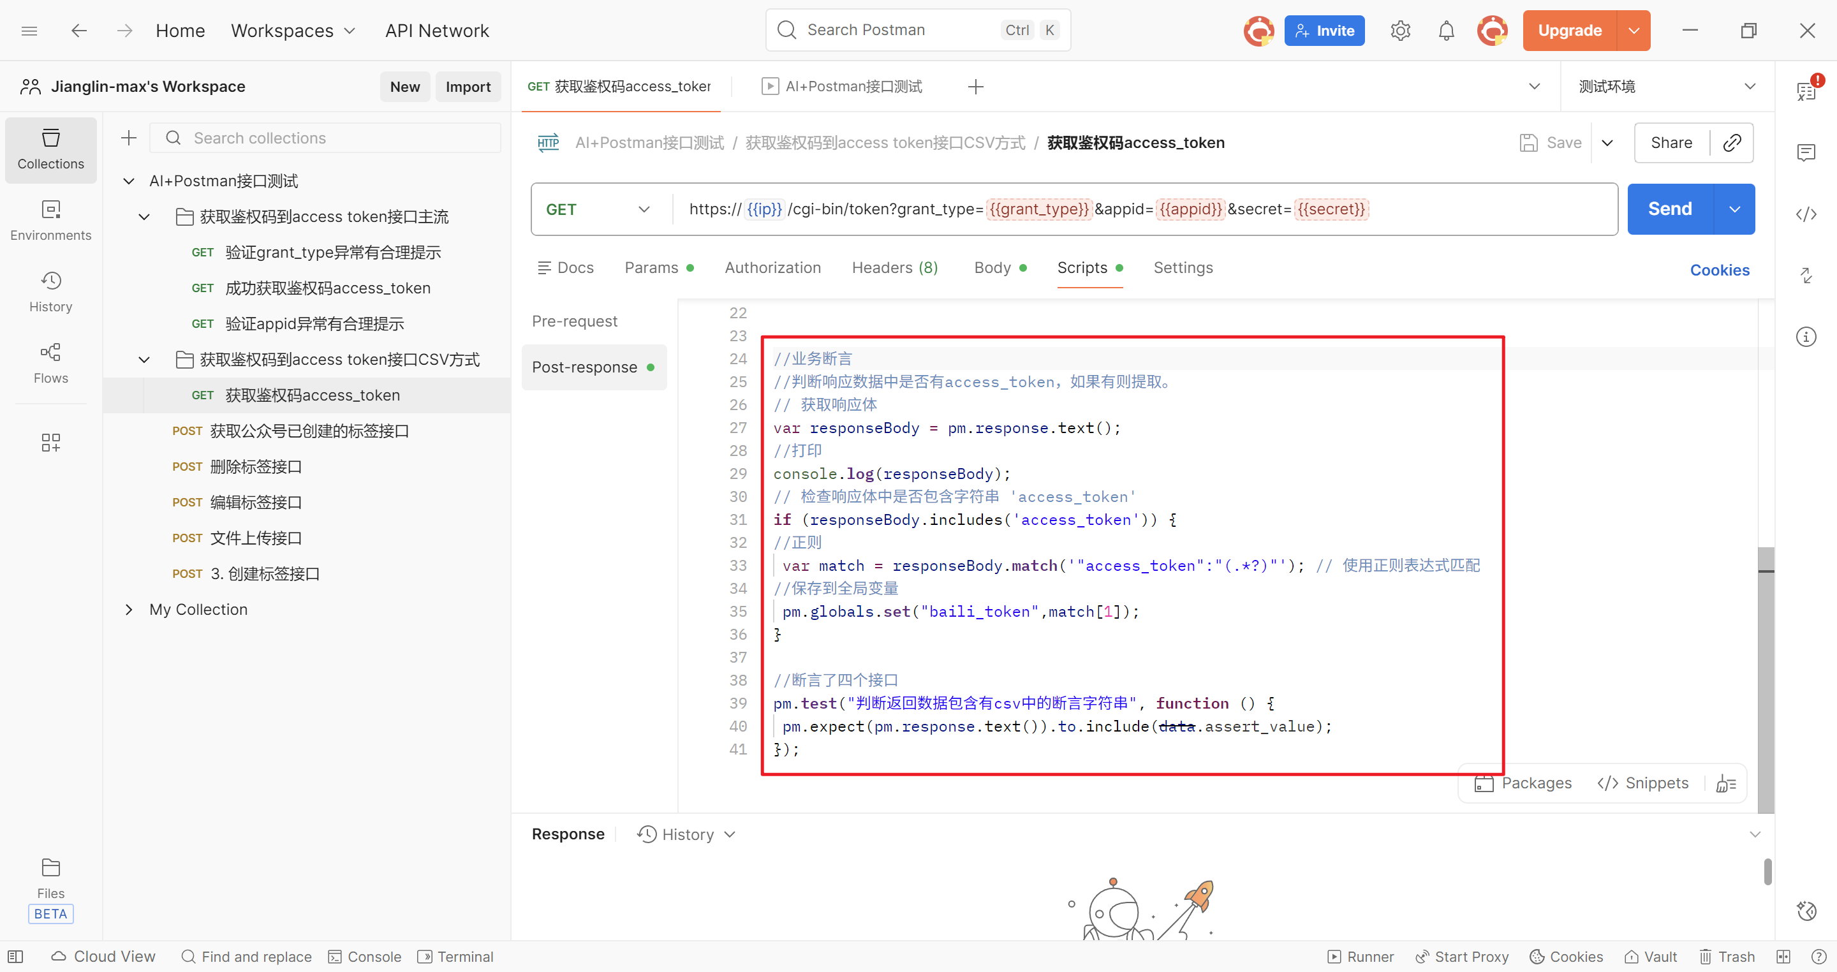Open the Save options dropdown arrow

click(1607, 143)
